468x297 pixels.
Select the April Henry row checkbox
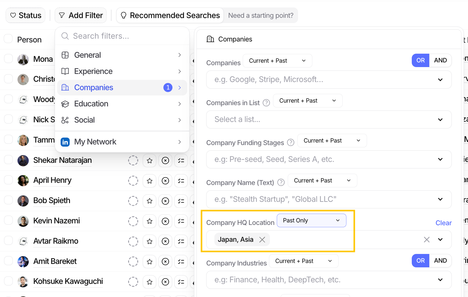[x=8, y=180]
